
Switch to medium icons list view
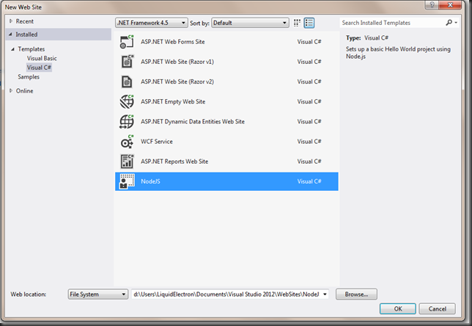(309, 23)
